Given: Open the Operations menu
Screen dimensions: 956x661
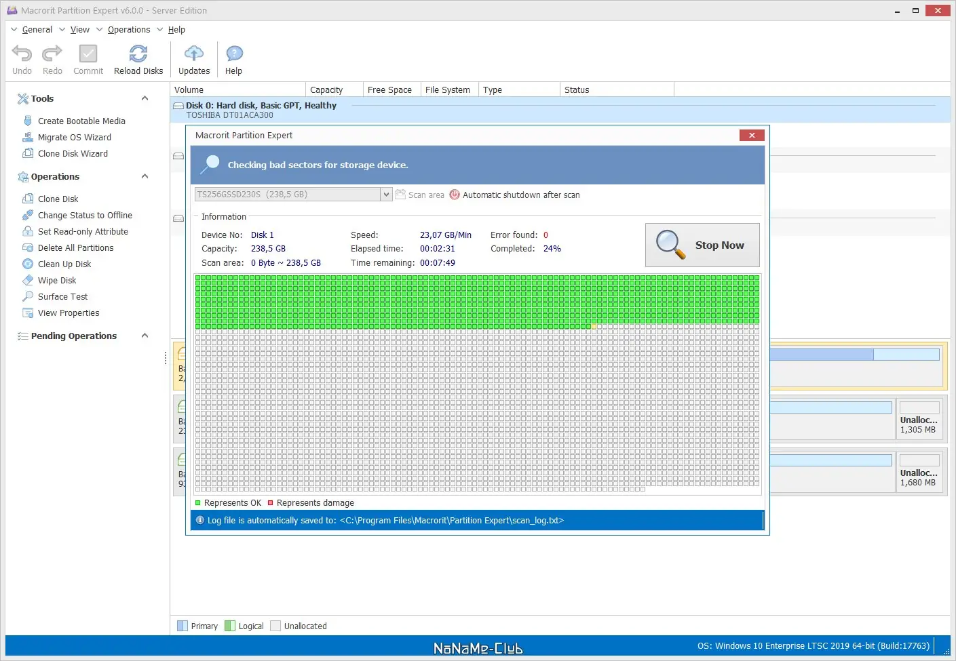Looking at the screenshot, I should pyautogui.click(x=129, y=29).
